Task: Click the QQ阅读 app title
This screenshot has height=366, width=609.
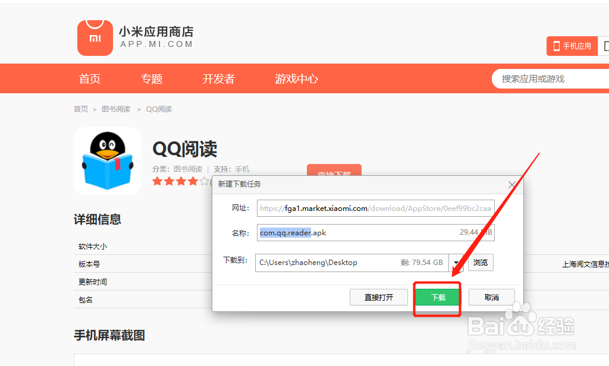Action: (x=185, y=149)
